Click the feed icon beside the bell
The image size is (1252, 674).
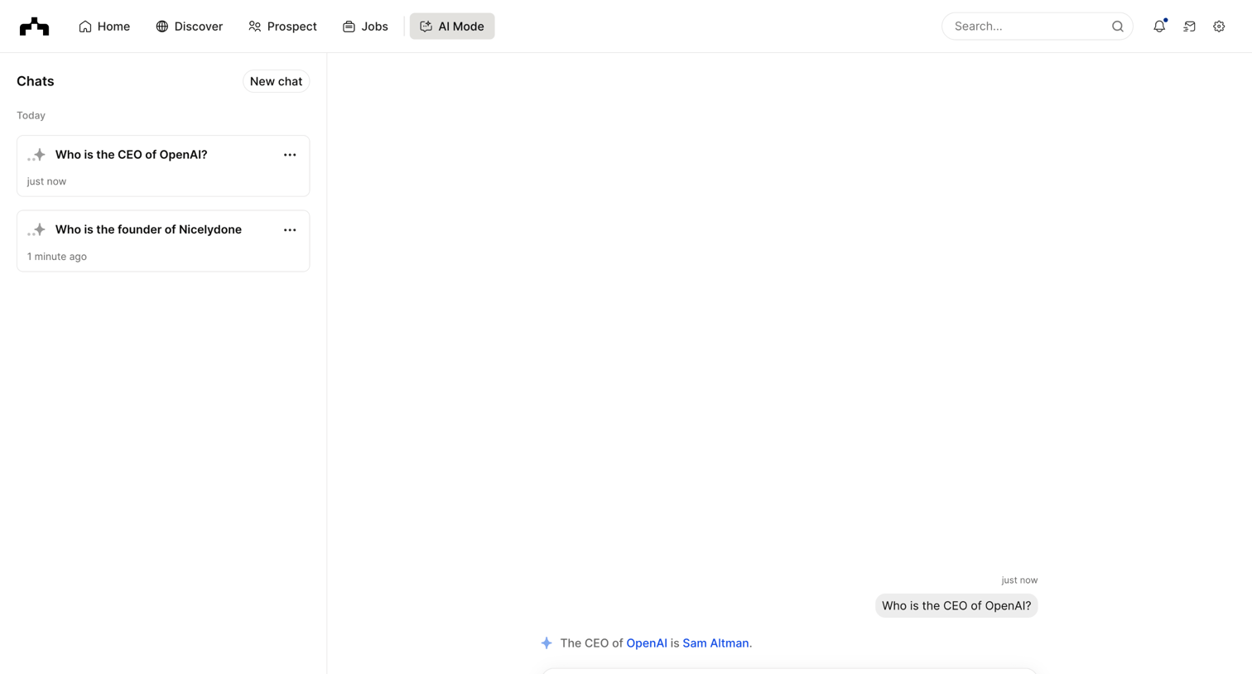(1189, 26)
